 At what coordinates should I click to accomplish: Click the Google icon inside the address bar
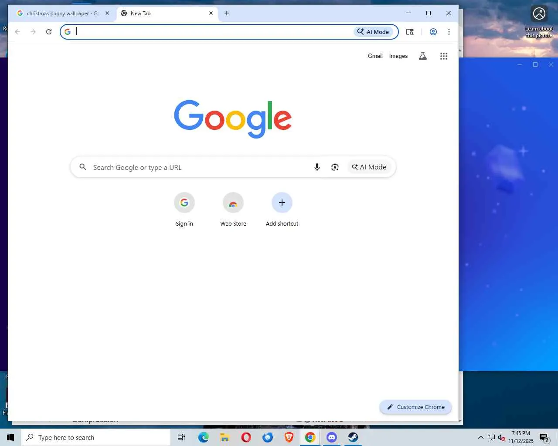(68, 32)
